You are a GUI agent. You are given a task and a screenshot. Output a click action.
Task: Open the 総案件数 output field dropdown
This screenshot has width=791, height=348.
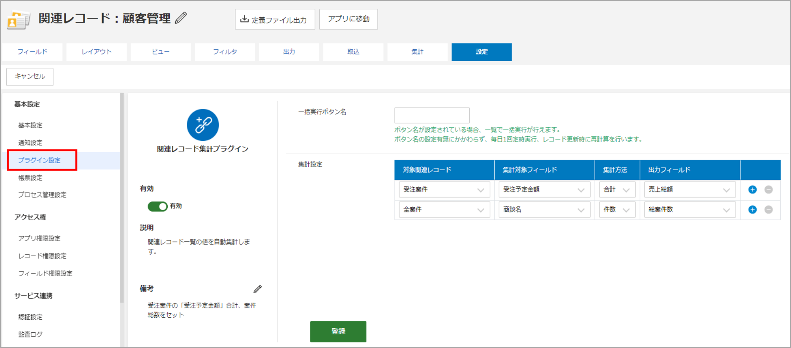(690, 210)
